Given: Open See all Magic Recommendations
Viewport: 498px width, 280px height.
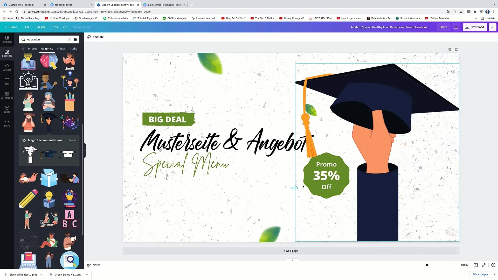Looking at the screenshot, I should tap(73, 140).
